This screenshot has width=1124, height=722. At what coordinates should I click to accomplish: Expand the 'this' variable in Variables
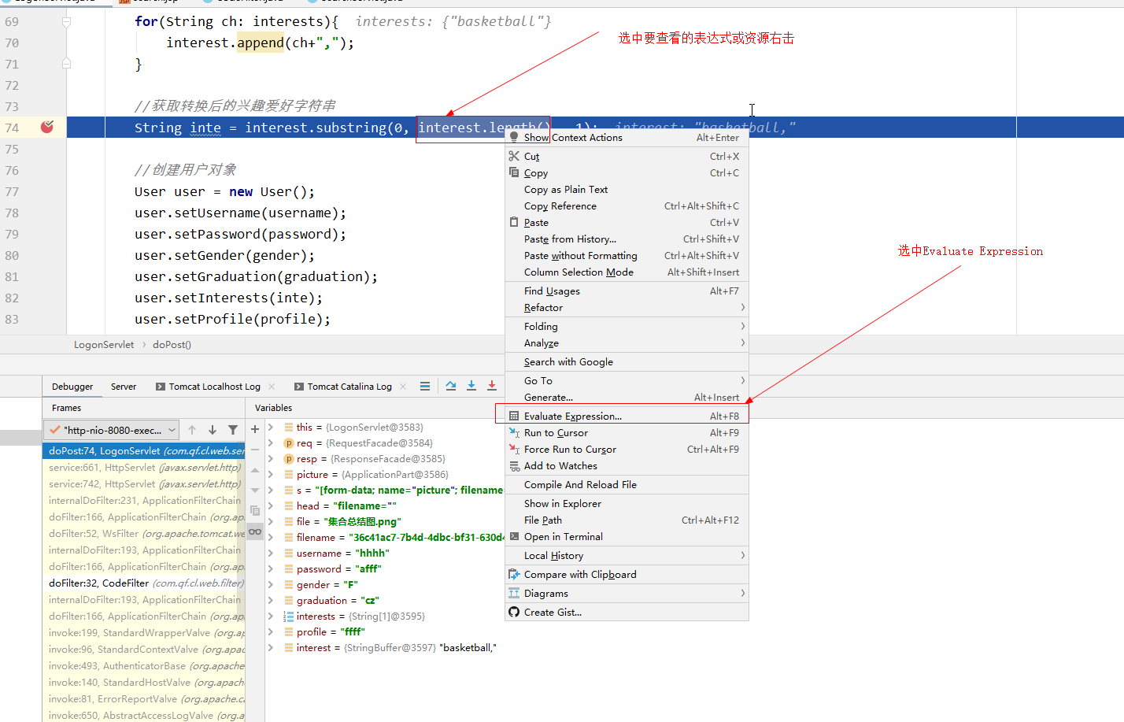pos(271,428)
